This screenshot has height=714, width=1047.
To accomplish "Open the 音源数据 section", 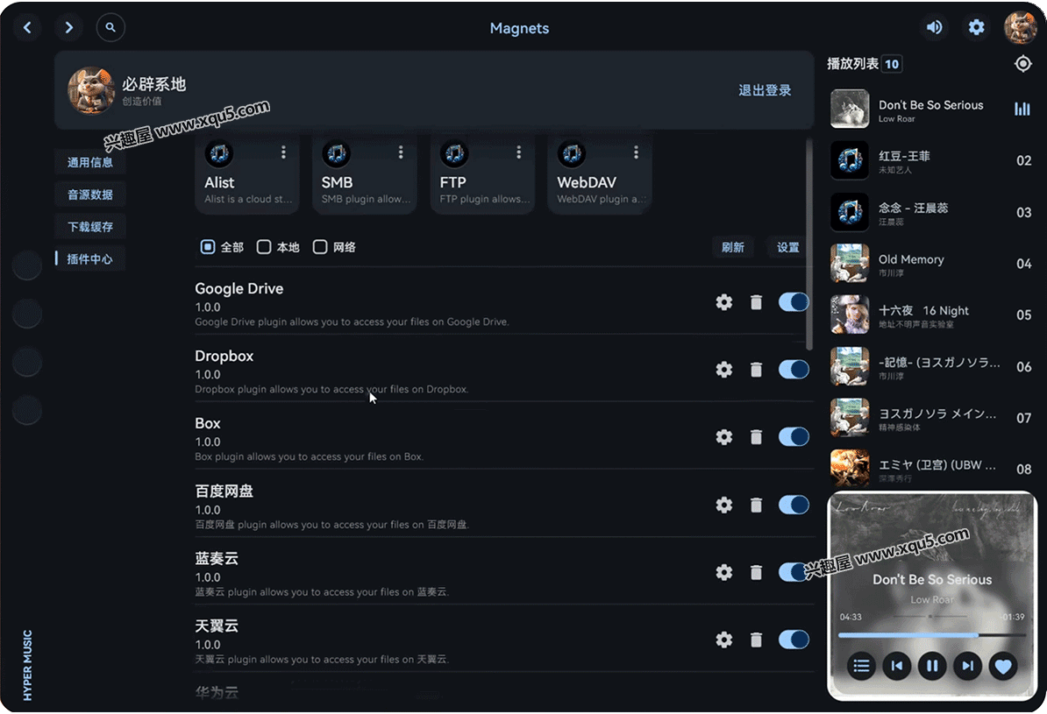I will (x=90, y=194).
